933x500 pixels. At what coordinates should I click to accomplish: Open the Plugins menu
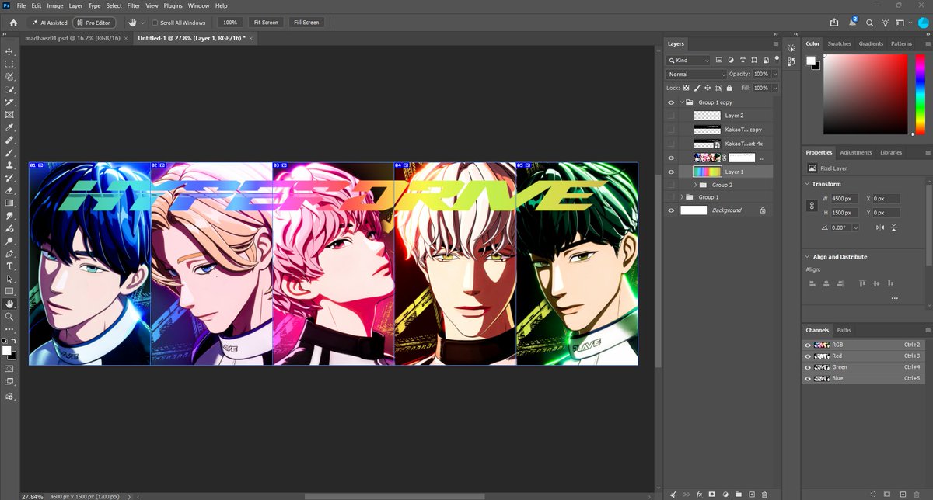coord(173,5)
